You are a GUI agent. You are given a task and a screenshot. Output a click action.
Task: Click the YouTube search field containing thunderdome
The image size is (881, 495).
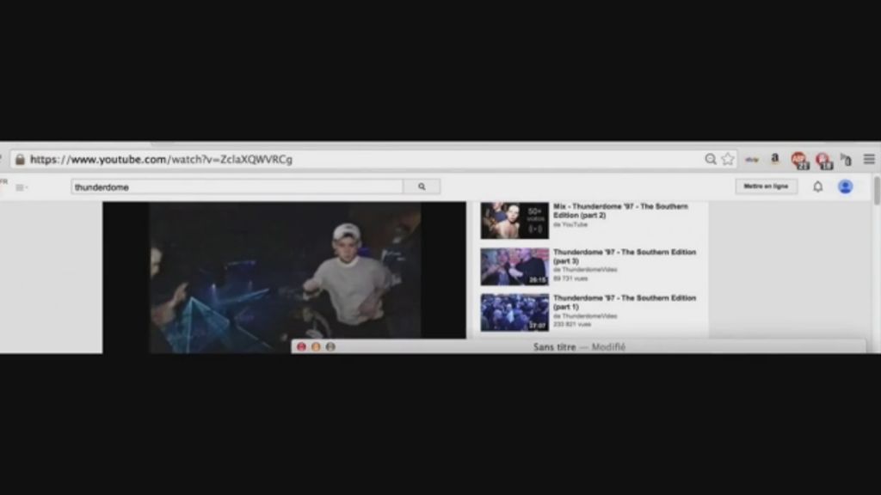(x=237, y=186)
